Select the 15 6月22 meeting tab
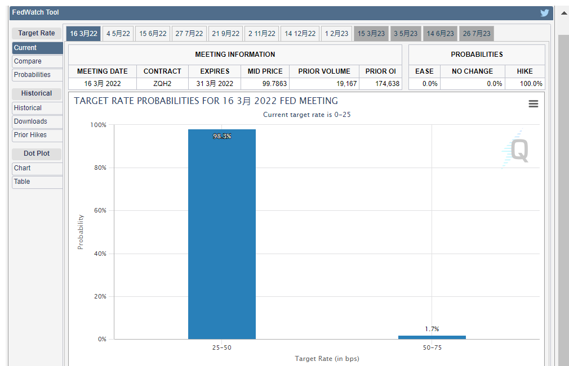569x366 pixels. tap(153, 34)
